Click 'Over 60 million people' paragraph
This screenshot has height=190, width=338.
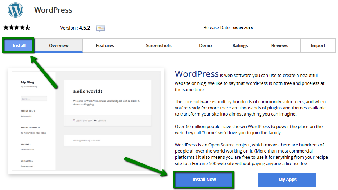(249, 130)
